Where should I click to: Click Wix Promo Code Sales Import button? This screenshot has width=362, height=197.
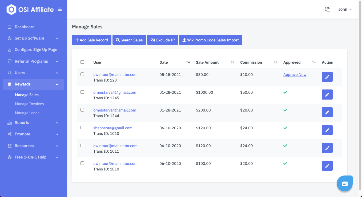click(x=211, y=40)
